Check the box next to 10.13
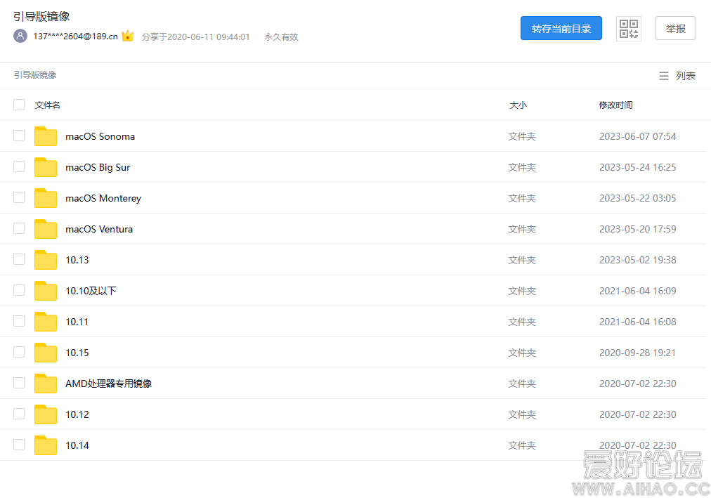This screenshot has height=498, width=711. 18,259
